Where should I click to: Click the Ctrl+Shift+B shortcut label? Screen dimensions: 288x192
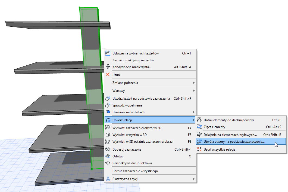[272, 135]
